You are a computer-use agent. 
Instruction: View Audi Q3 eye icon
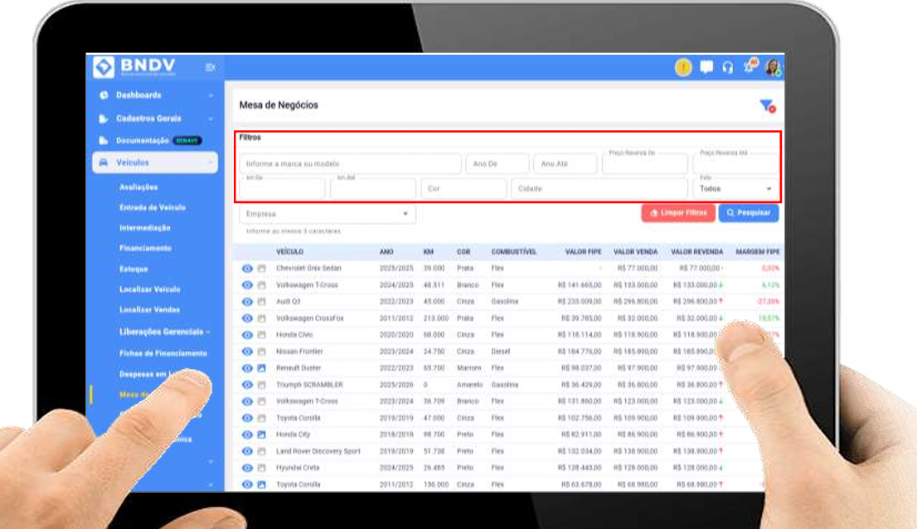pos(247,302)
